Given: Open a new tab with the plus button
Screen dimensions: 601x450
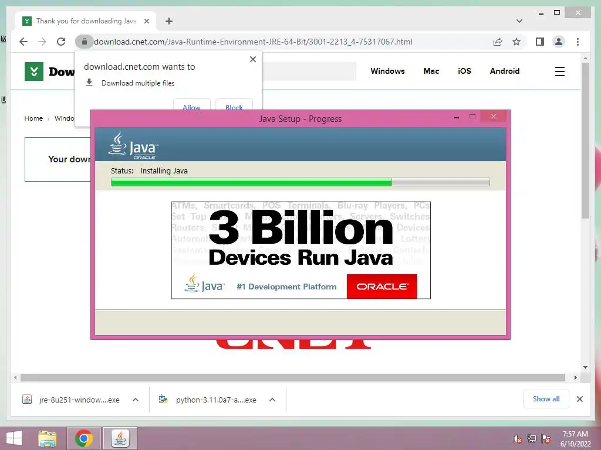Looking at the screenshot, I should (x=169, y=21).
